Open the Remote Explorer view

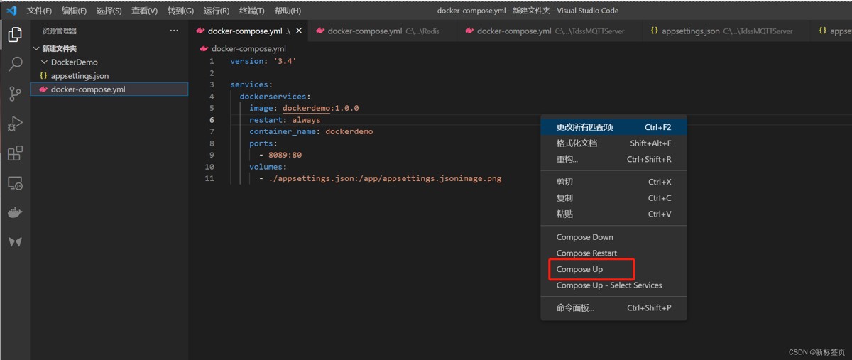coord(15,183)
